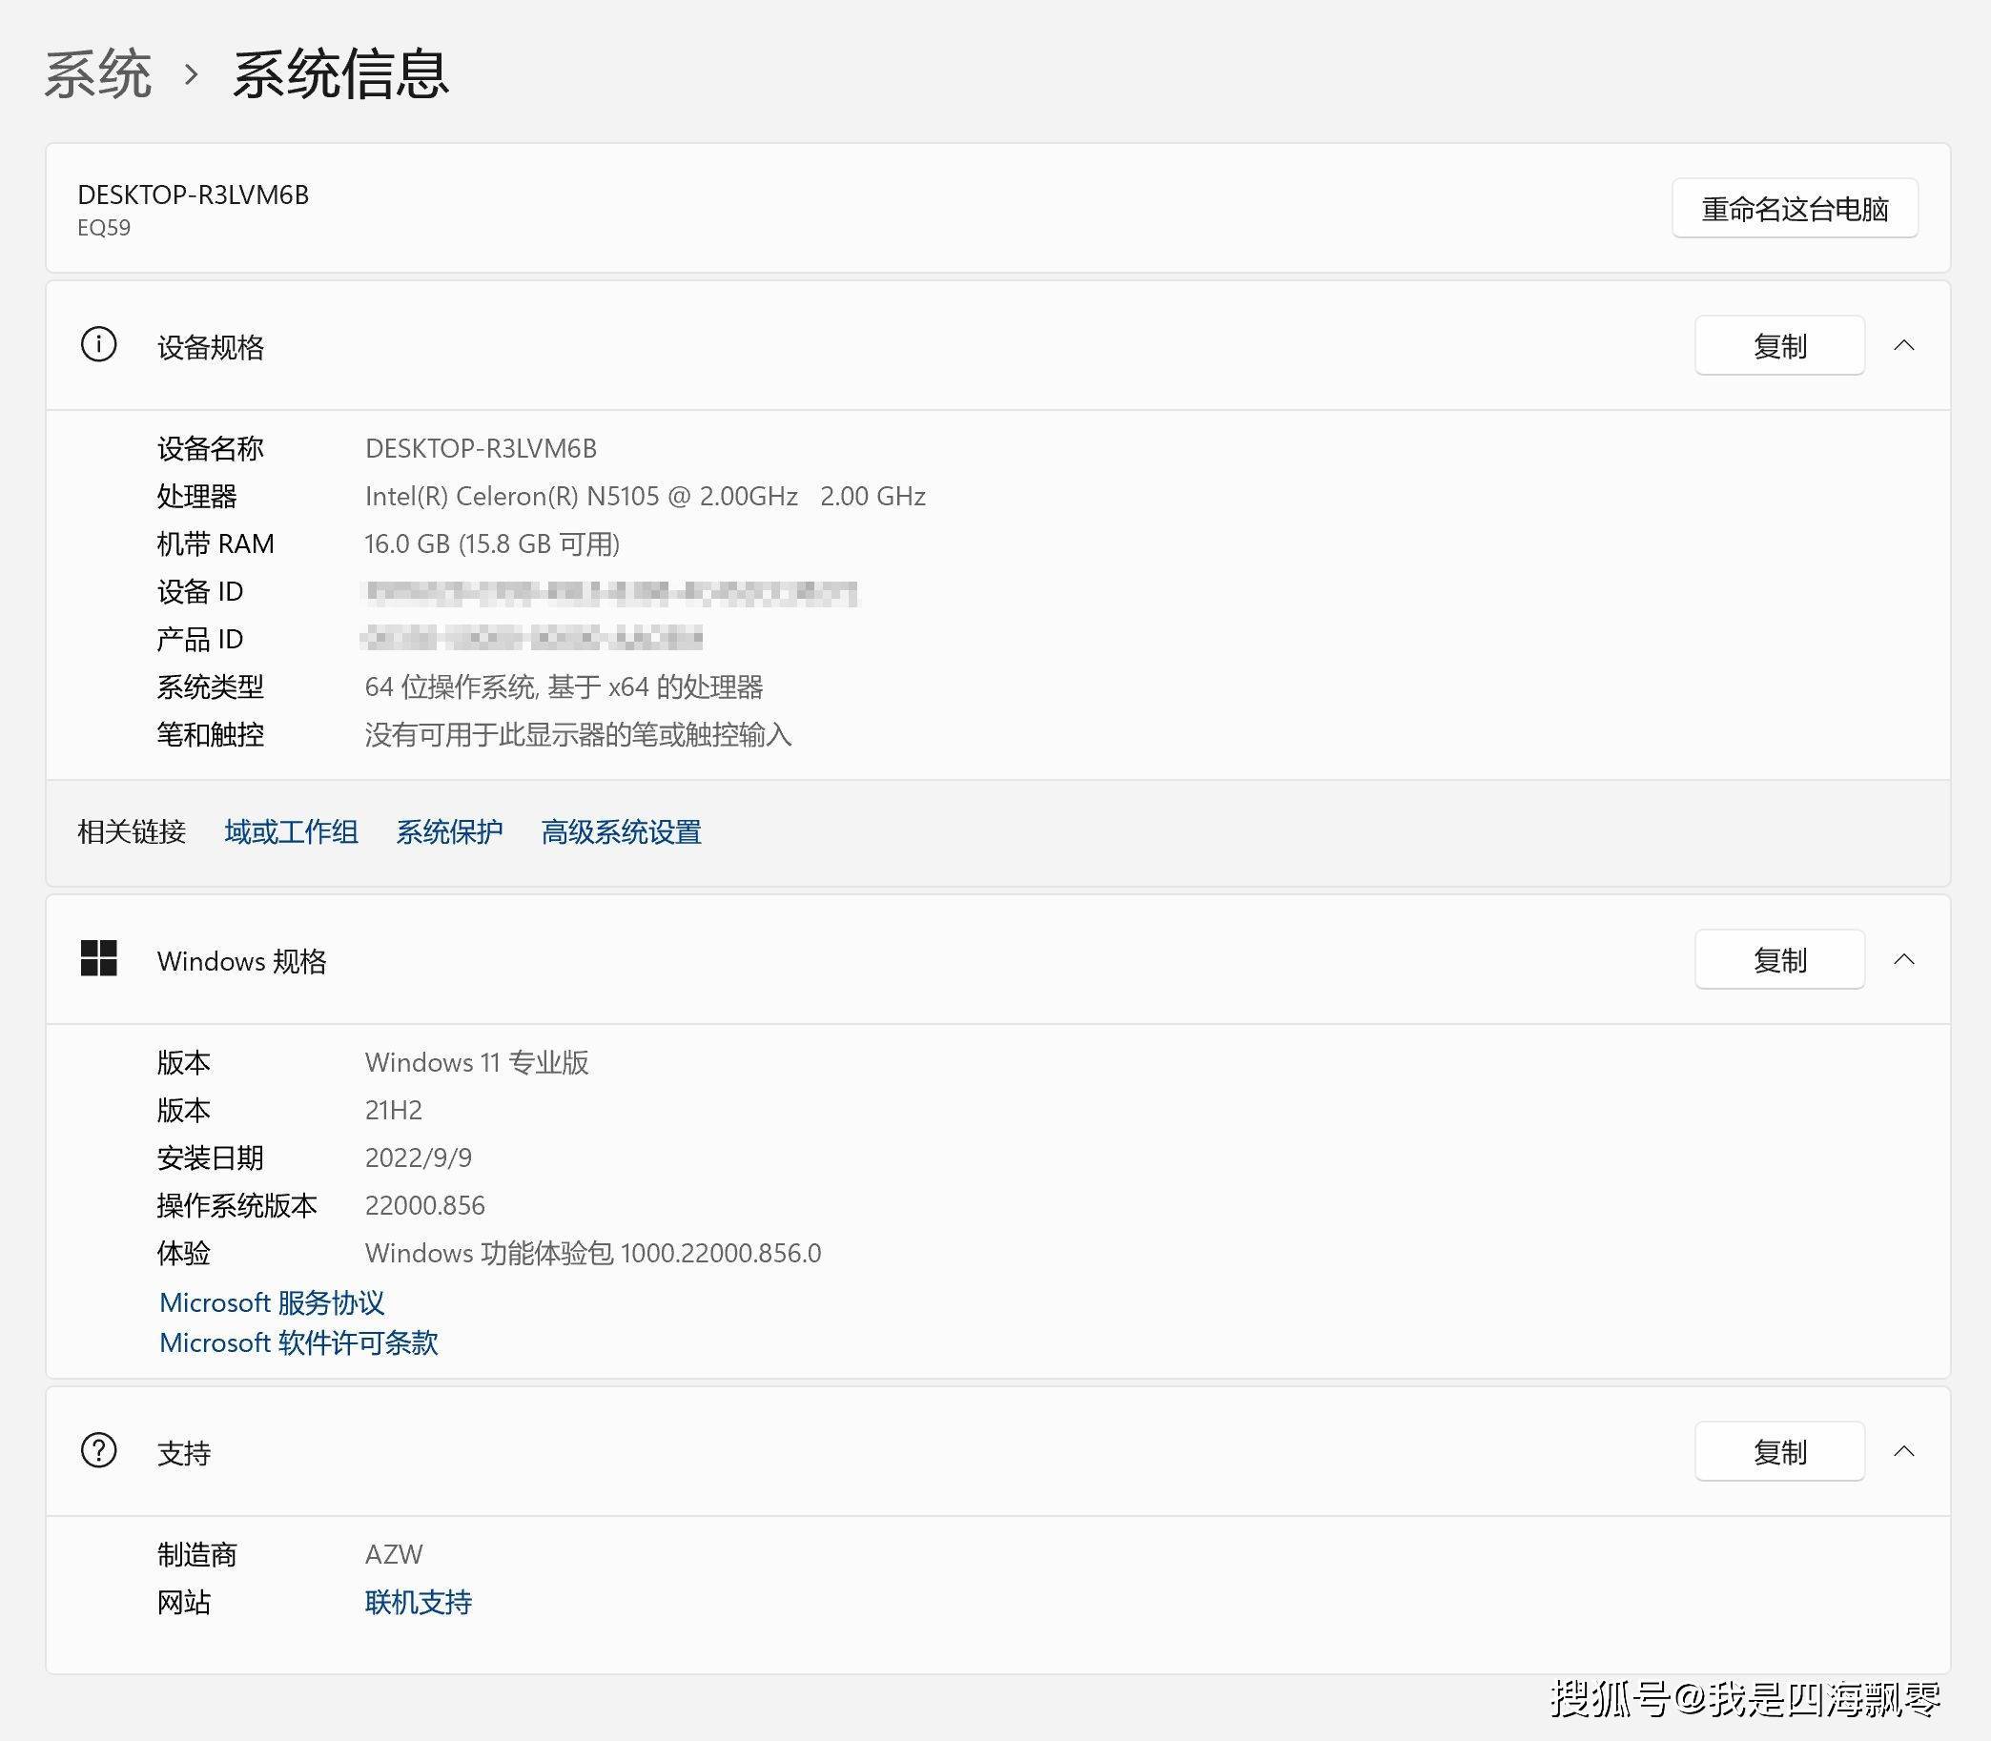The width and height of the screenshot is (1991, 1741).
Task: Open the 系统保护 link
Action: (449, 831)
